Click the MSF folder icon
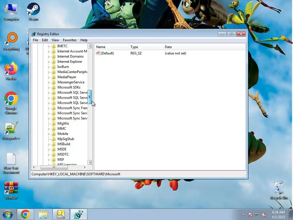The width and height of the screenshot is (293, 220). click(x=54, y=160)
